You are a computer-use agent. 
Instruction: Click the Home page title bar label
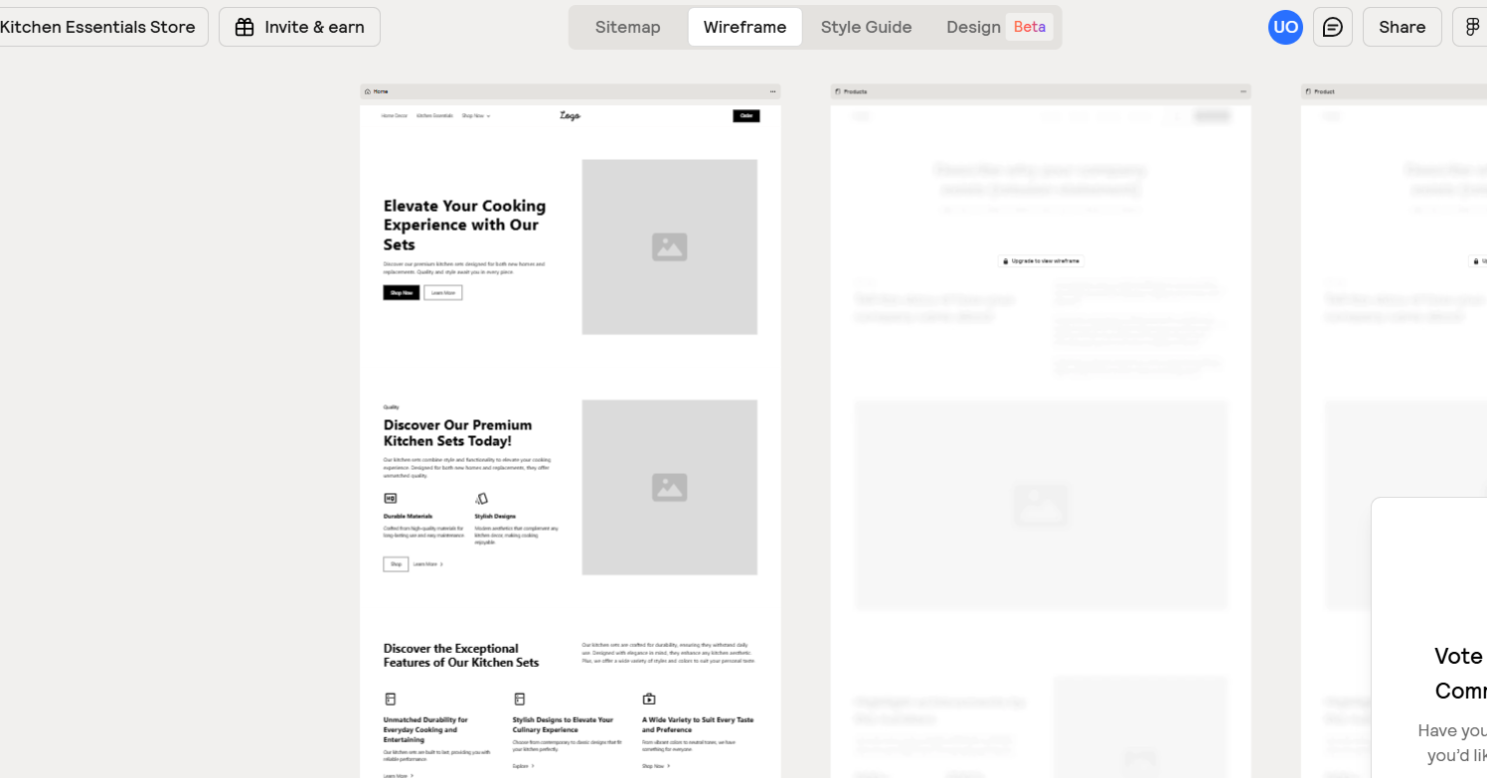pyautogui.click(x=381, y=91)
